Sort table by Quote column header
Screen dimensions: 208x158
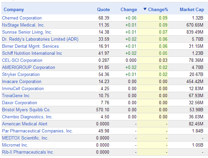click(103, 9)
